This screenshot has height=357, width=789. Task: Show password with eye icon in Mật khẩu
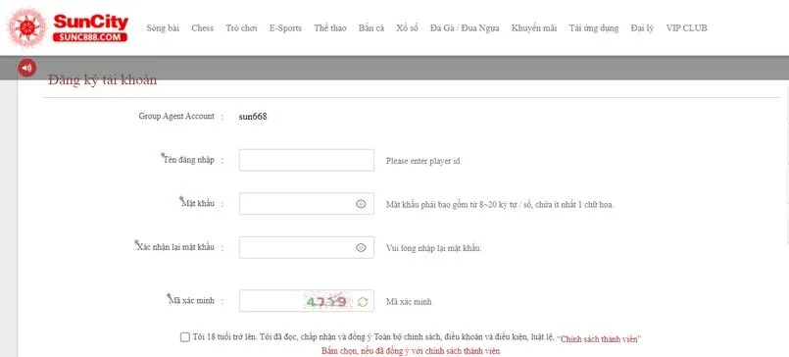(x=361, y=204)
